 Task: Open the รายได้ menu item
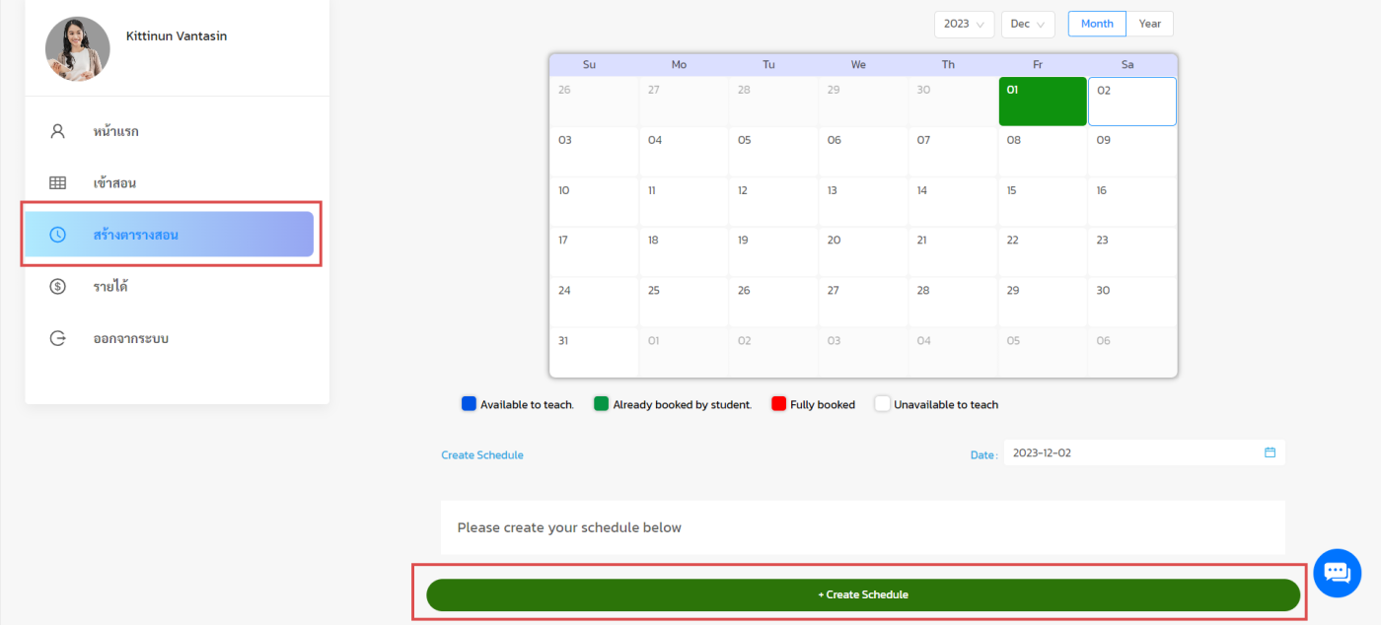(x=110, y=287)
